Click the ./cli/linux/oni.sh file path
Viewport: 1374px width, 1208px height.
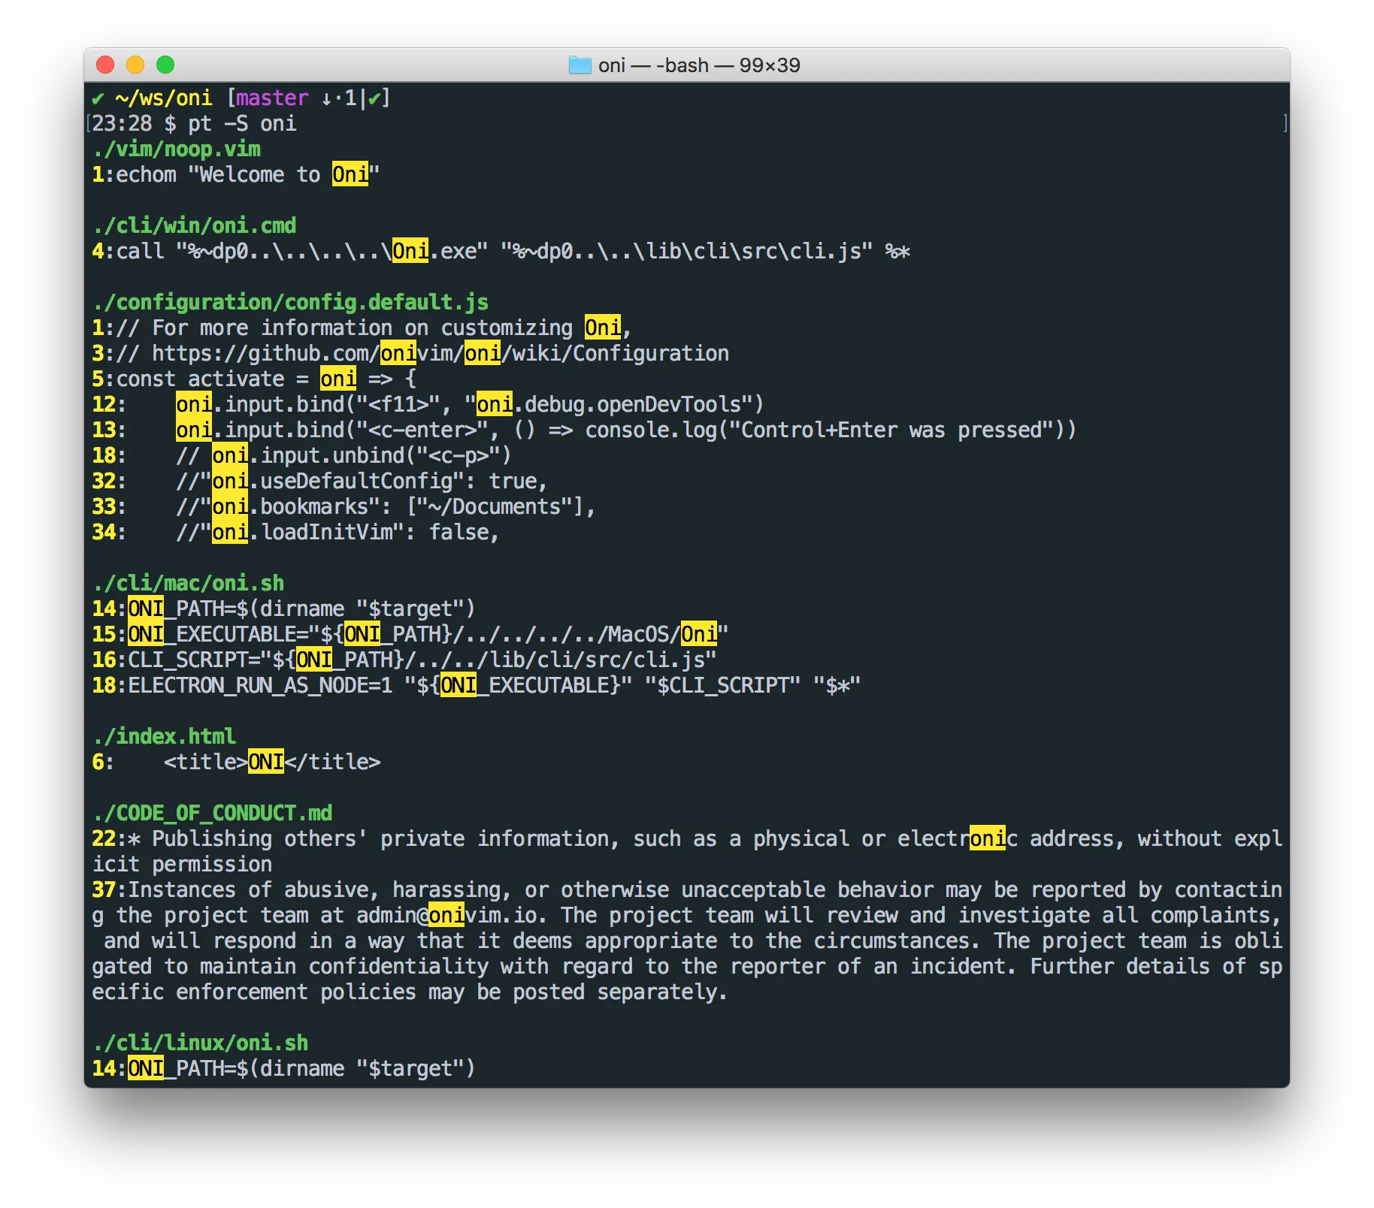201,1043
